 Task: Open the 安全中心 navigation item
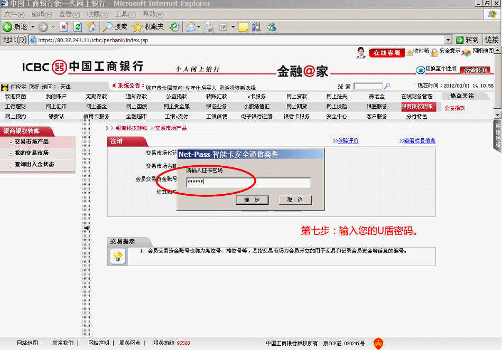(337, 117)
